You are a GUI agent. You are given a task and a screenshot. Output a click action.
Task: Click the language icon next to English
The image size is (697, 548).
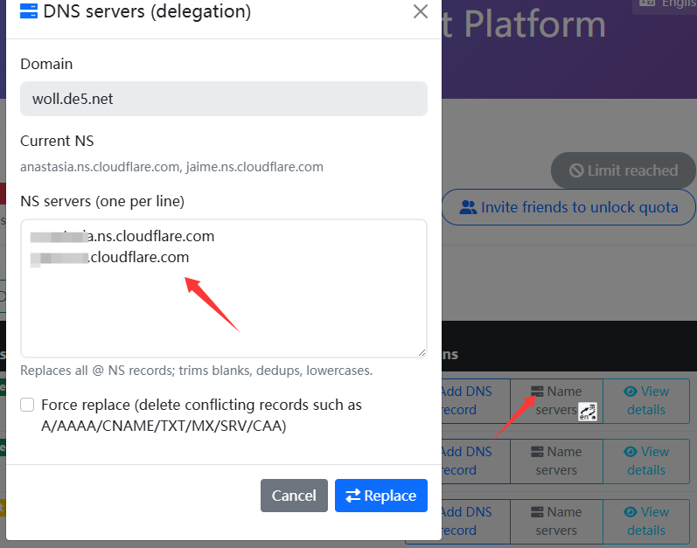647,3
